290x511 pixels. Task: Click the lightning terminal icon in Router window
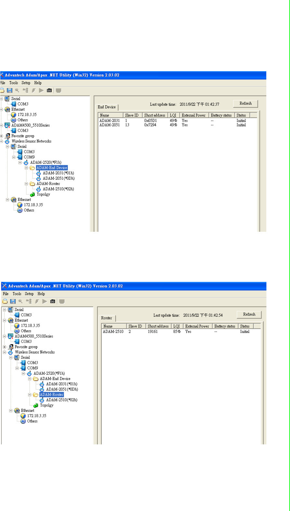(x=37, y=301)
